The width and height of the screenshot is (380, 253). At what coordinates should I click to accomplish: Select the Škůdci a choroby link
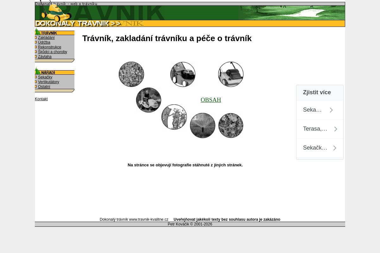[53, 52]
